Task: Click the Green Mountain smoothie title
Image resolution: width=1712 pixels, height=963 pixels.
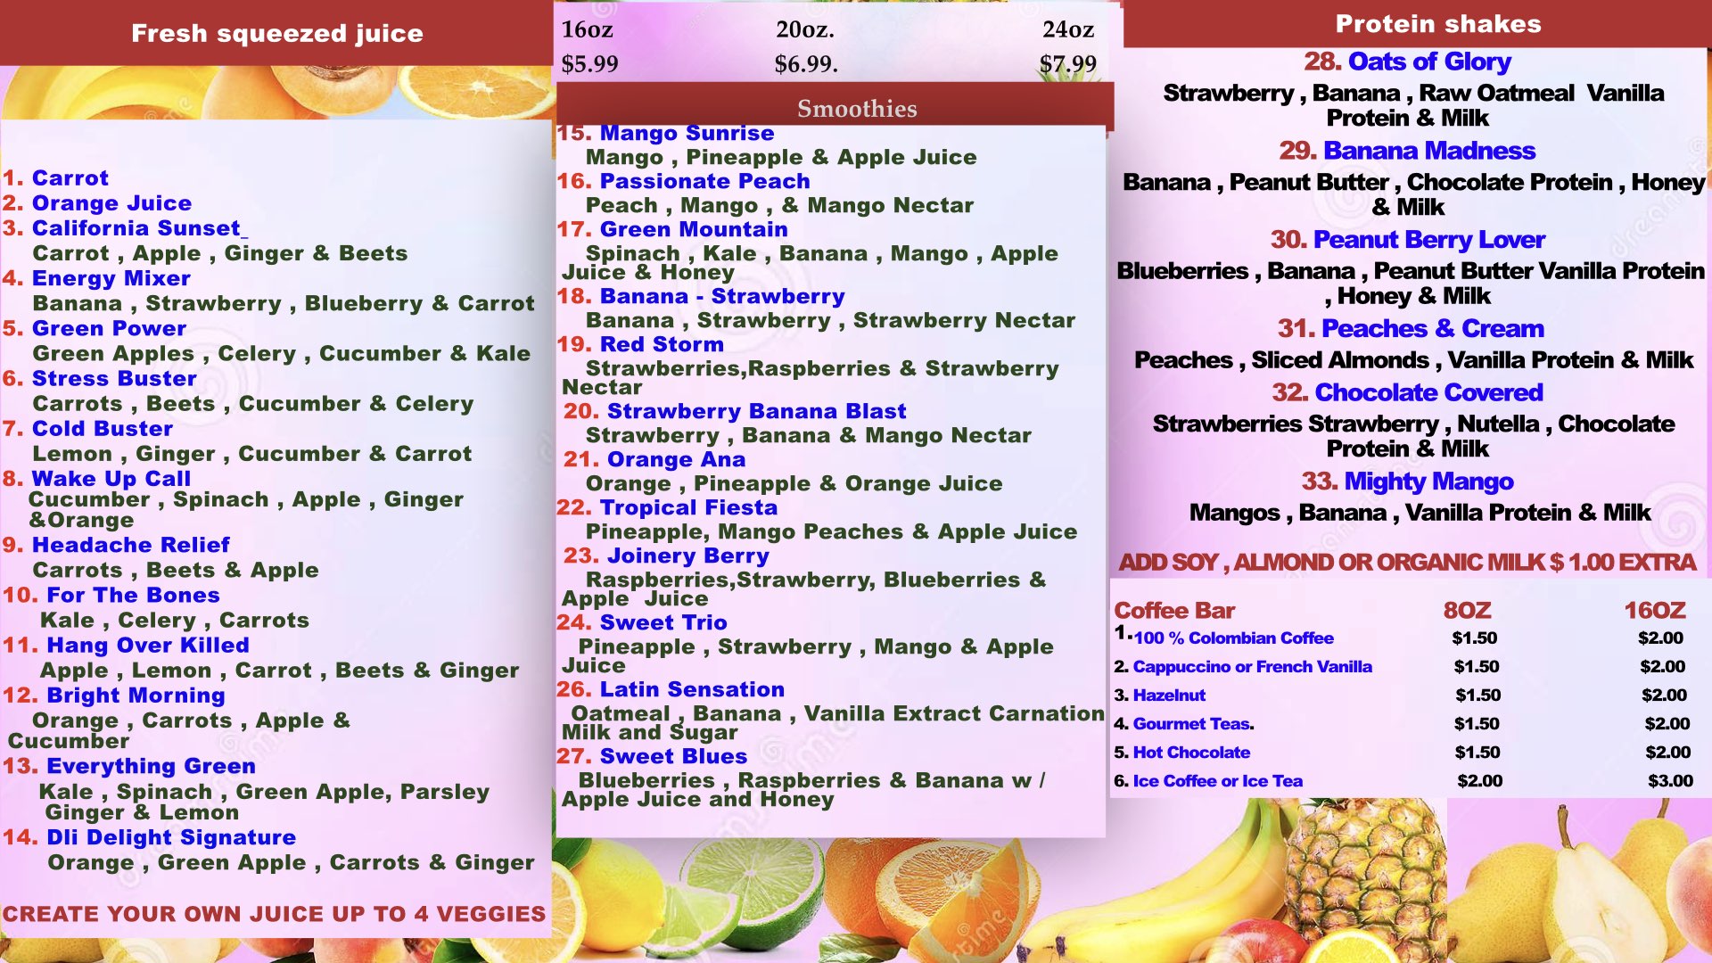Action: tap(693, 229)
